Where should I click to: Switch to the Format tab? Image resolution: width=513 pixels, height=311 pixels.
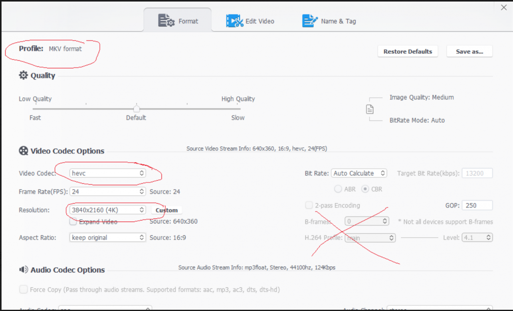click(x=178, y=20)
